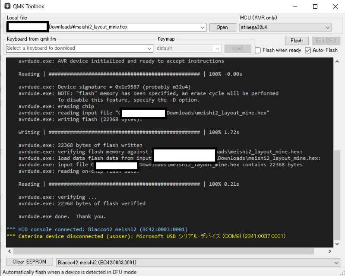Screen dimensions: 345x276
Task: Click the console scroll-down arrow
Action: 337,244
